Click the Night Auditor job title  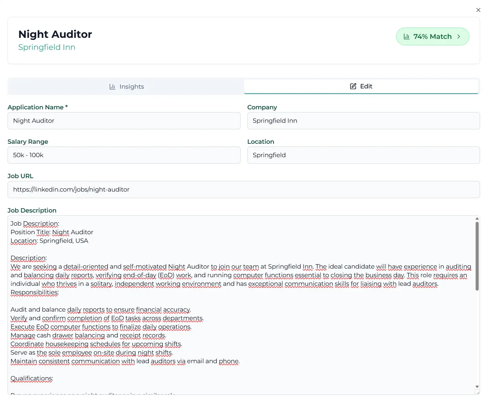(x=55, y=34)
